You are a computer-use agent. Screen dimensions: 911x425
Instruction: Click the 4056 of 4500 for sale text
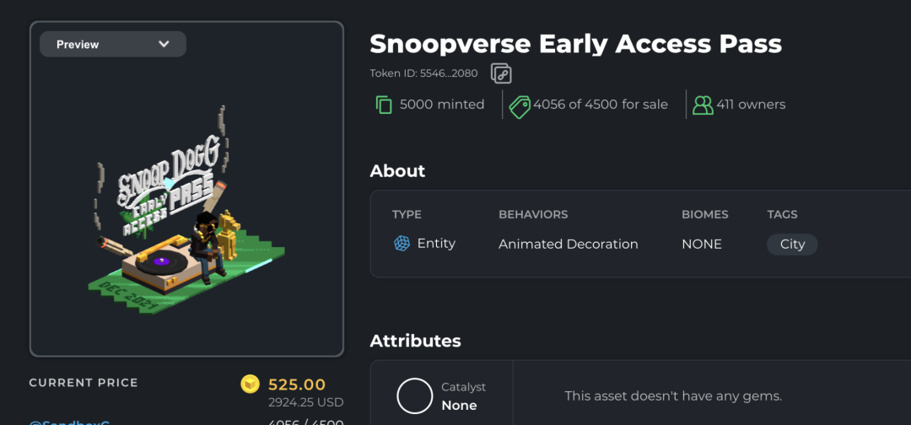click(x=601, y=105)
